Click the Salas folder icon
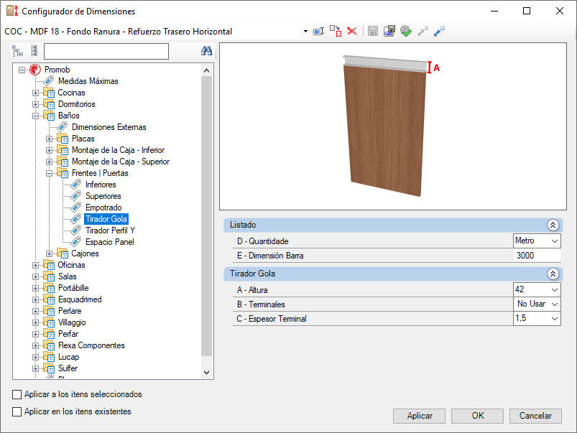The height and width of the screenshot is (433, 577). [x=49, y=276]
